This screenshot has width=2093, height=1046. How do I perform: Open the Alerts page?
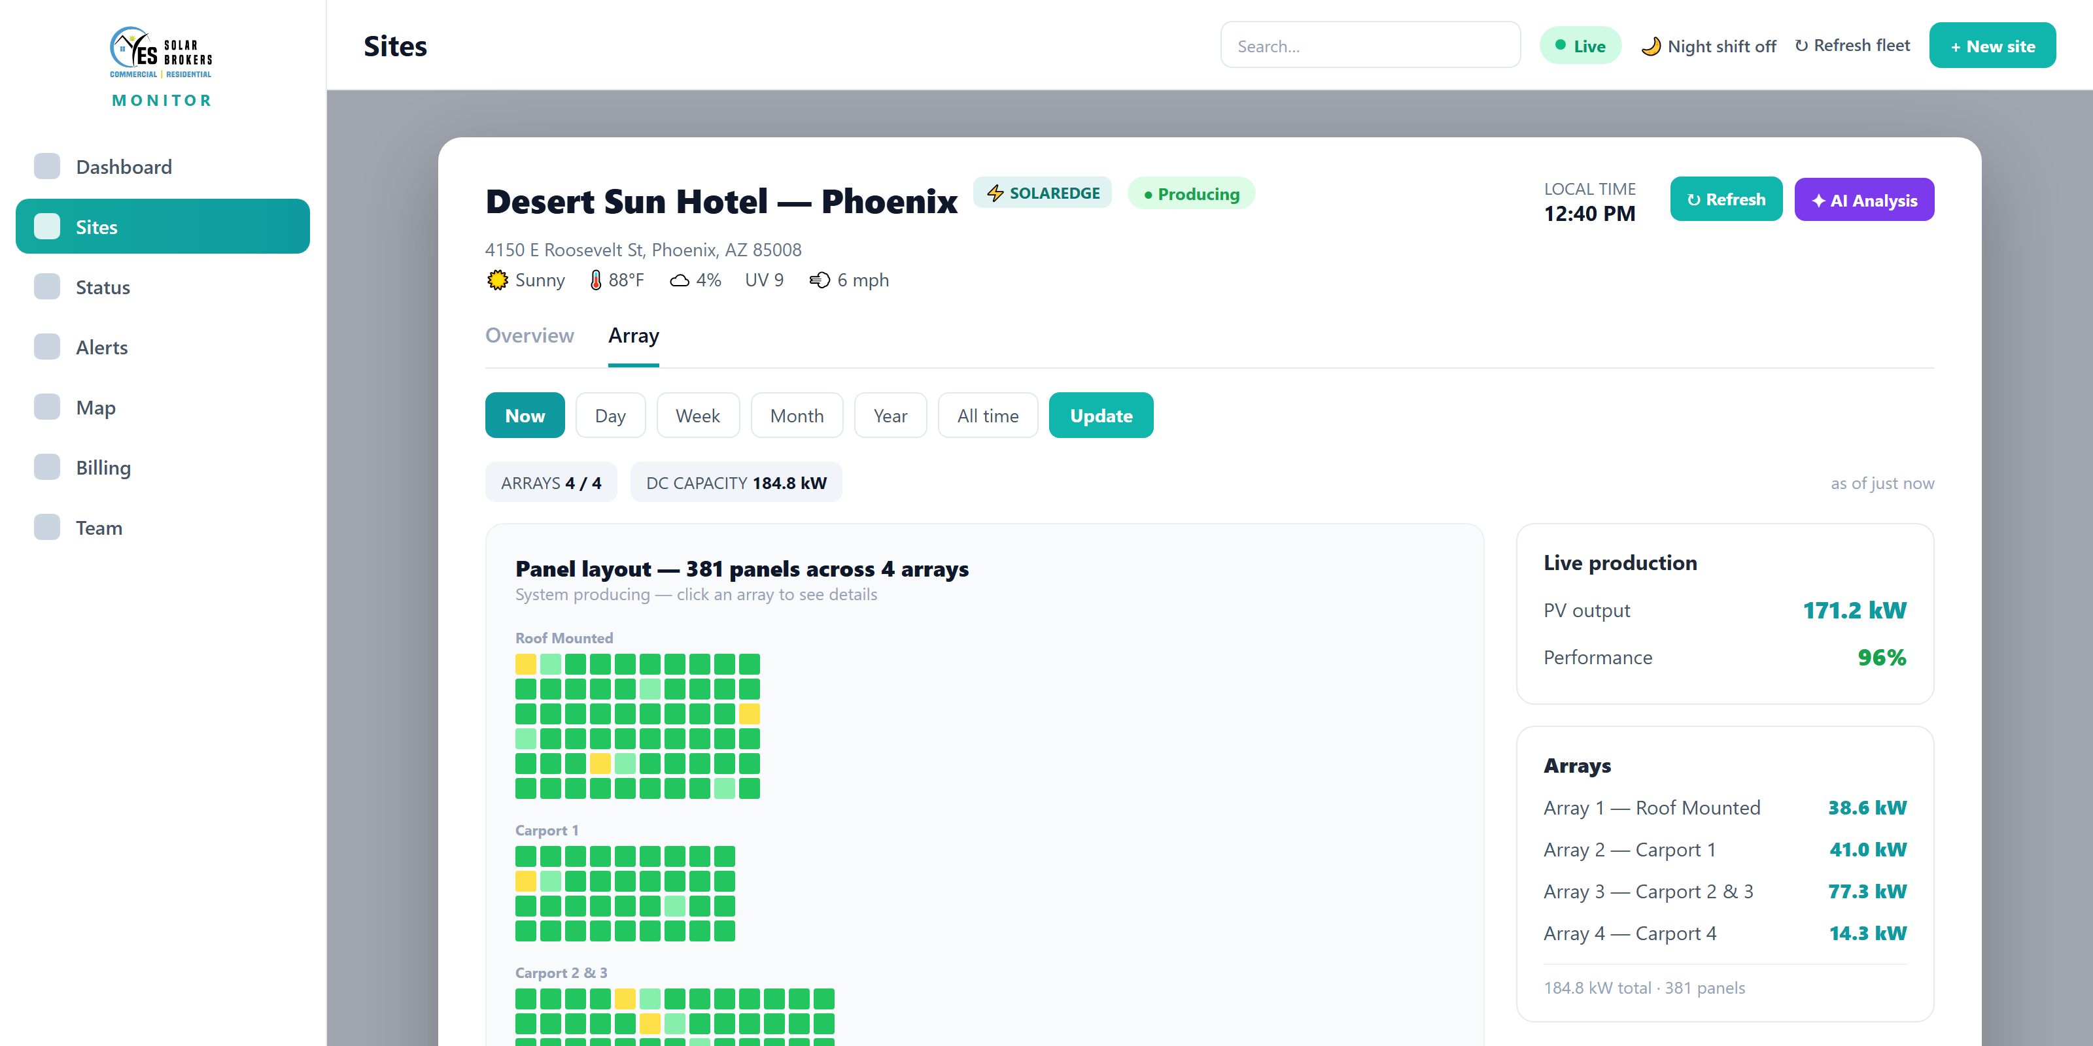pos(162,346)
